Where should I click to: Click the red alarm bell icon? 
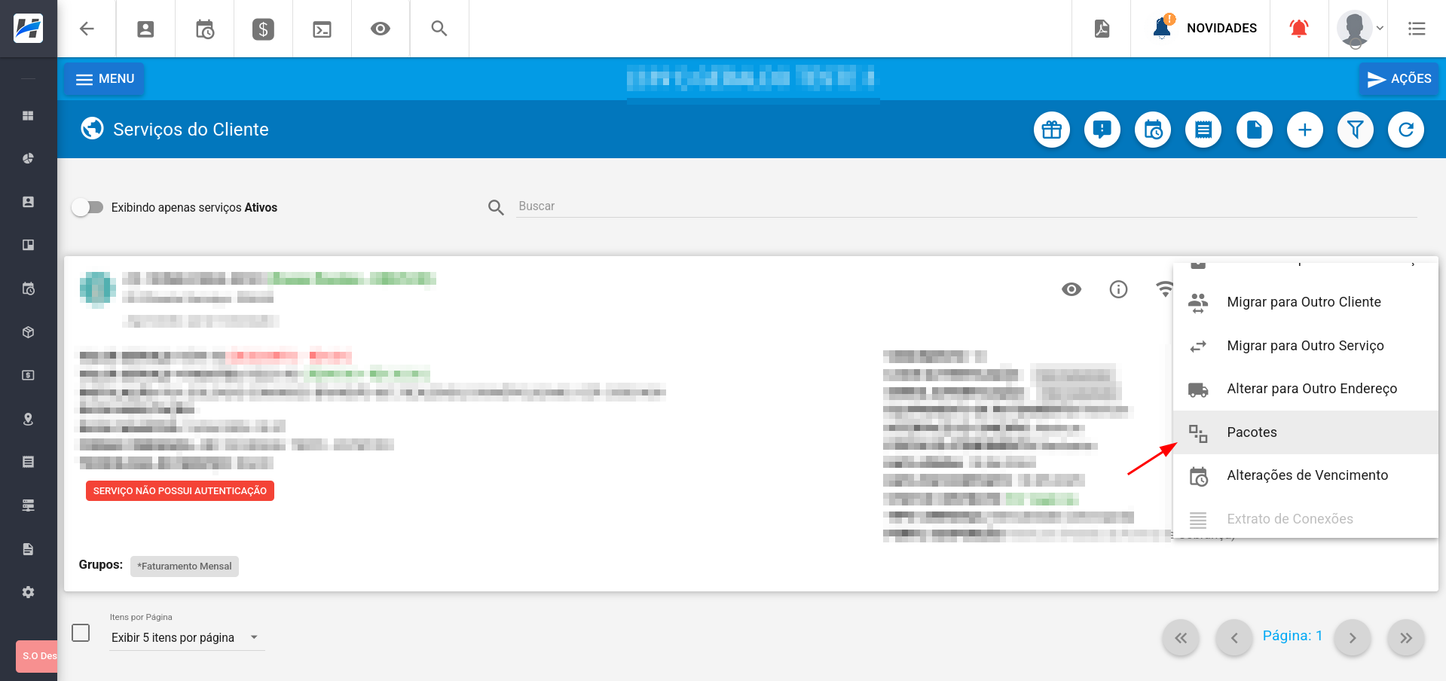(x=1299, y=29)
